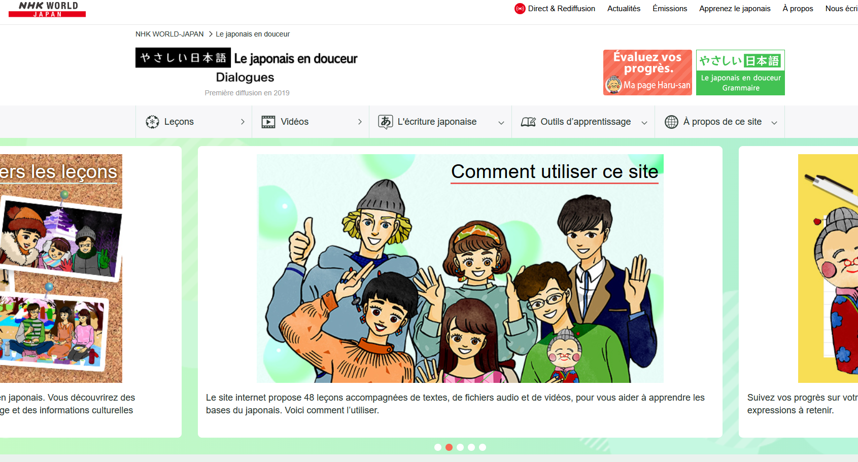Expand the À propos de ce site chevron
The width and height of the screenshot is (858, 462).
click(774, 123)
